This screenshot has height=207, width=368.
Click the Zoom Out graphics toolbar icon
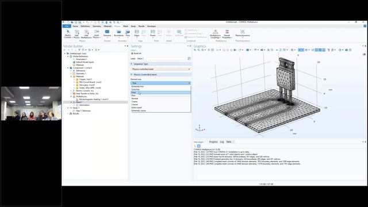coord(198,50)
